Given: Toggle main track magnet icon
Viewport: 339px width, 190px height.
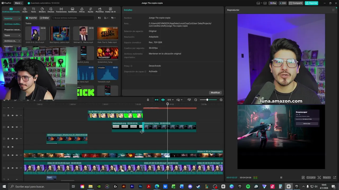Looking at the screenshot, I should tap(157, 100).
